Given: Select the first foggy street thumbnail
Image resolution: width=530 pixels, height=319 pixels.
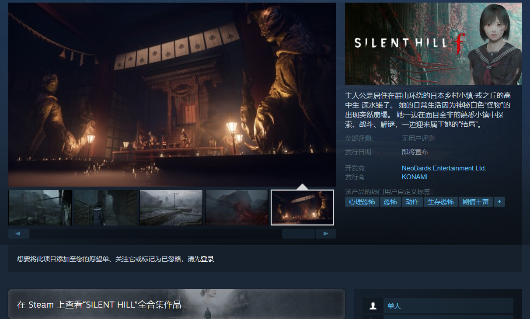Looking at the screenshot, I should [x=40, y=208].
